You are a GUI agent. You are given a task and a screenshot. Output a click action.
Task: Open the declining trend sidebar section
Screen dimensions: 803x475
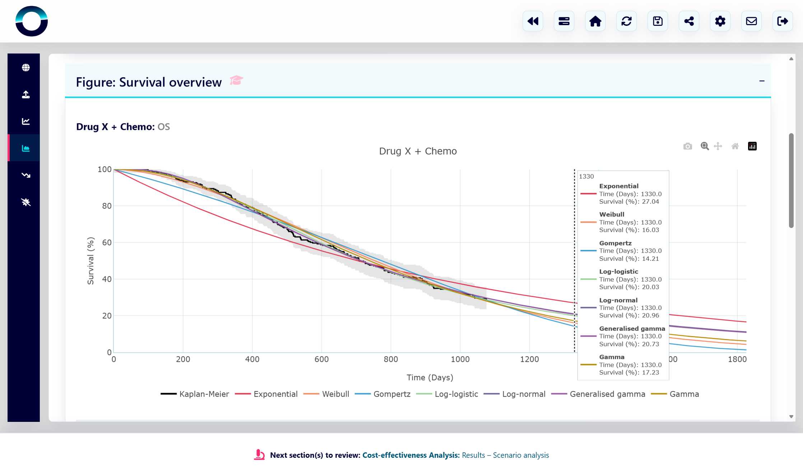coord(26,175)
